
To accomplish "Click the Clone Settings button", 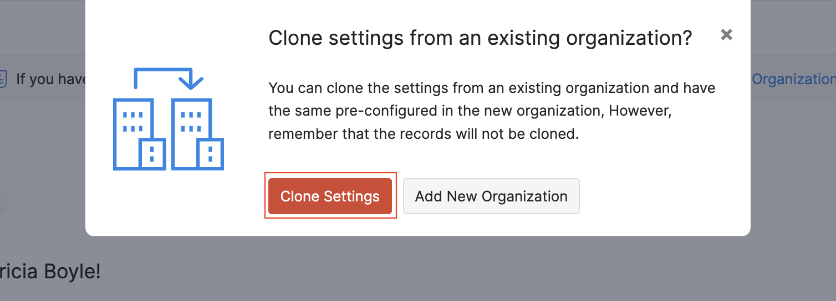I will pos(330,196).
